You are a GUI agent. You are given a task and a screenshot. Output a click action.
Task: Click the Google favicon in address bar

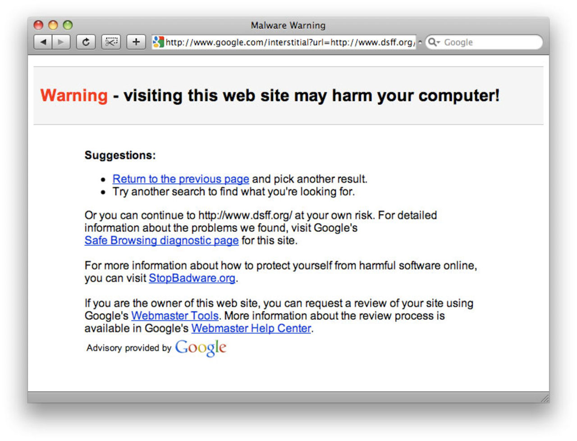pyautogui.click(x=158, y=42)
